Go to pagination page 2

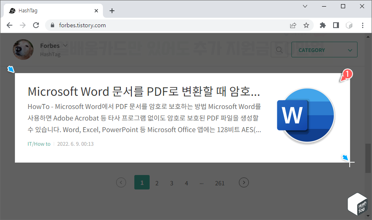[157, 183]
